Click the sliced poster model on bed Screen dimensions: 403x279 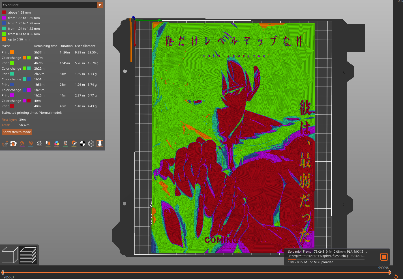233,138
